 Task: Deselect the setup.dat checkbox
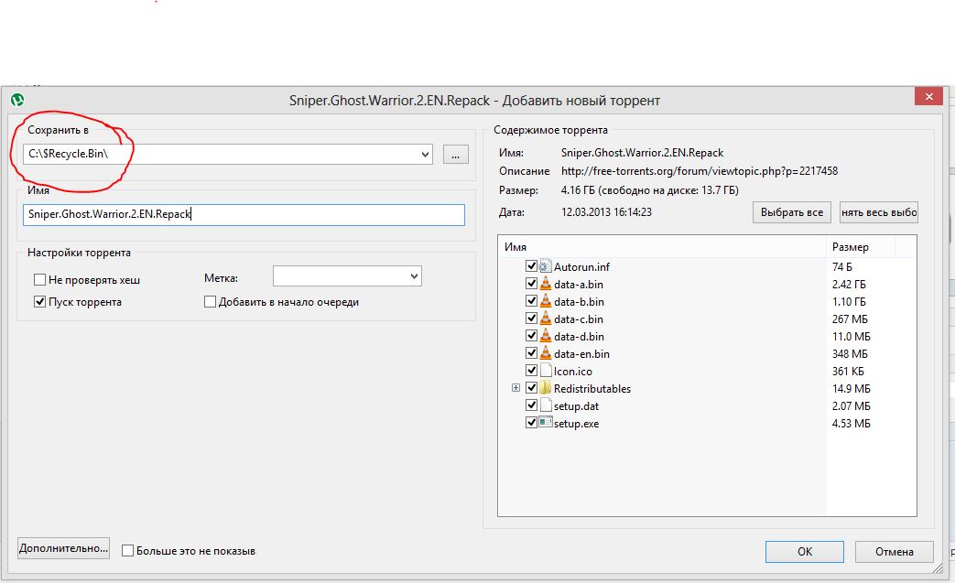[531, 405]
